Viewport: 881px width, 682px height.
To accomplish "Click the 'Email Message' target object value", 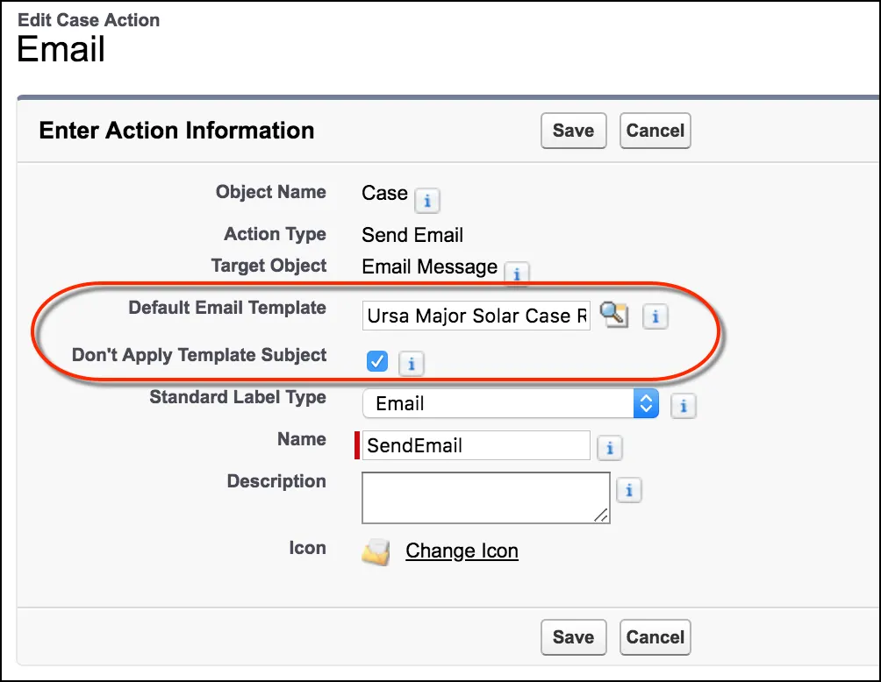I will 430,266.
